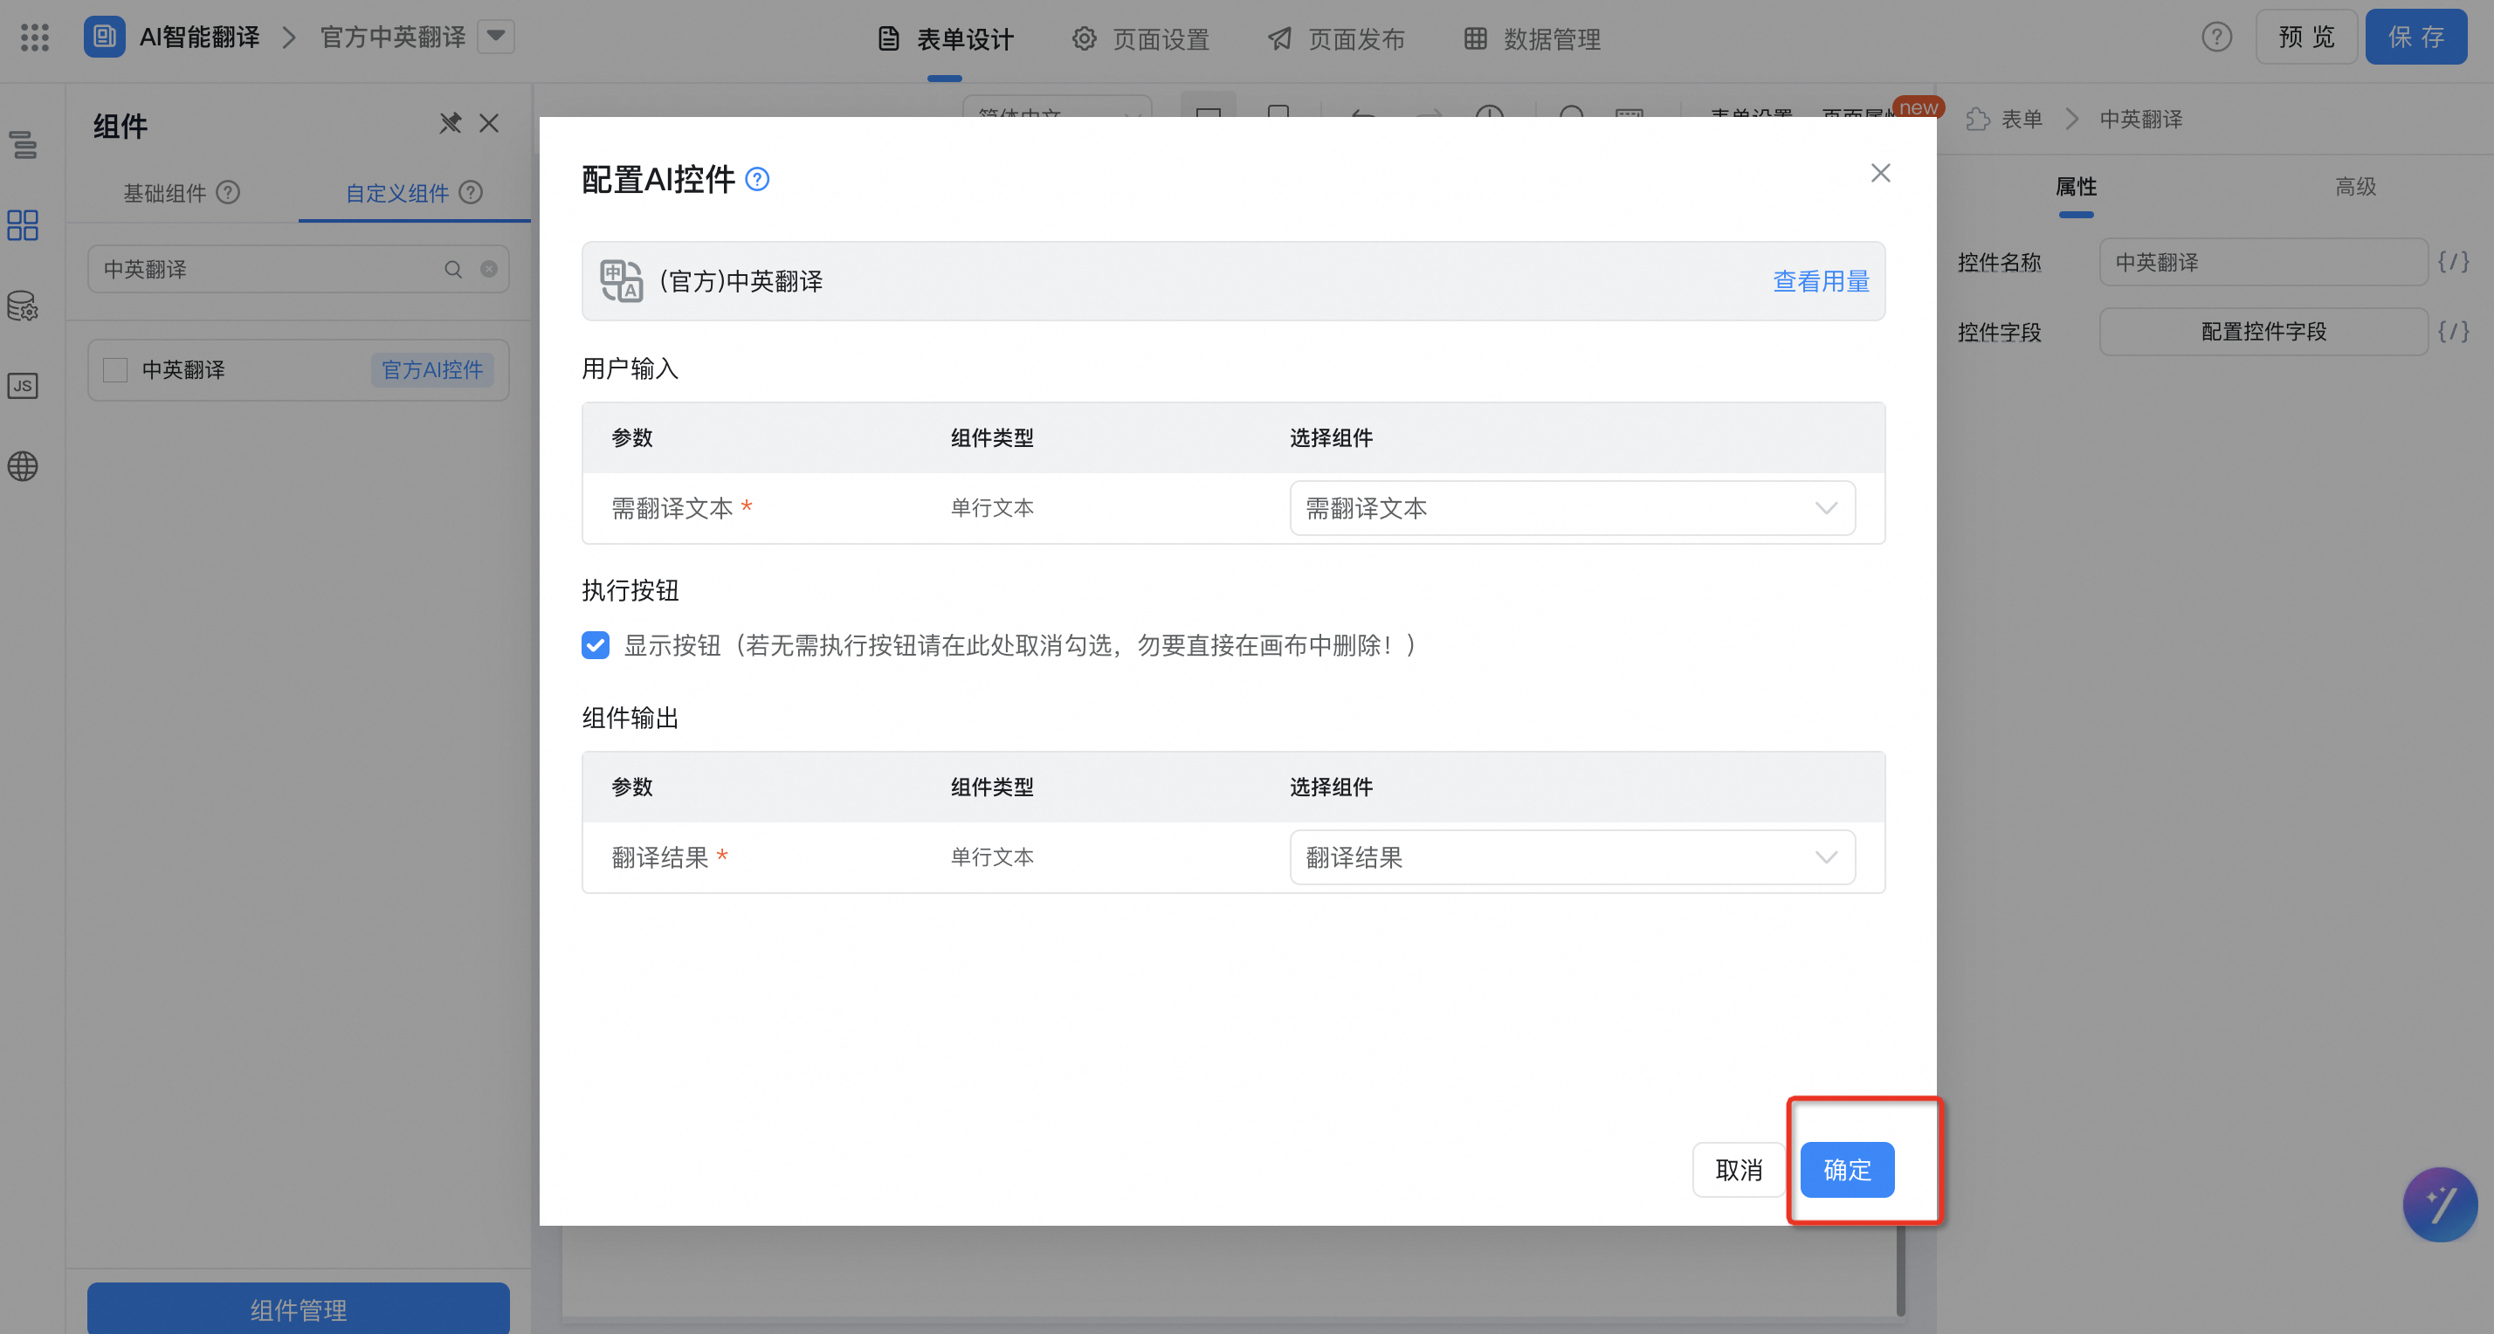Switch to the 页面发布 tab
Image resolution: width=2494 pixels, height=1334 pixels.
click(1336, 39)
